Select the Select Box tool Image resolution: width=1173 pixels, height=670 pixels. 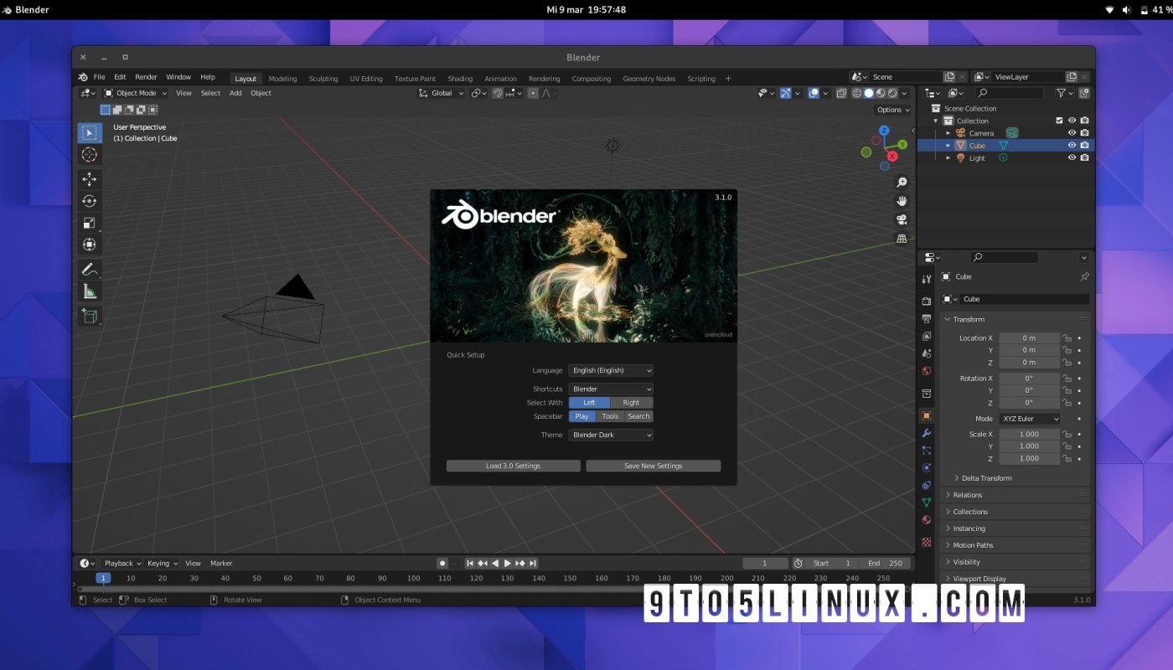click(90, 133)
